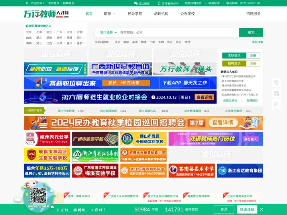Click 招聘登录 in the top bar
Screen dimensions: 287x215
click(x=69, y=3)
